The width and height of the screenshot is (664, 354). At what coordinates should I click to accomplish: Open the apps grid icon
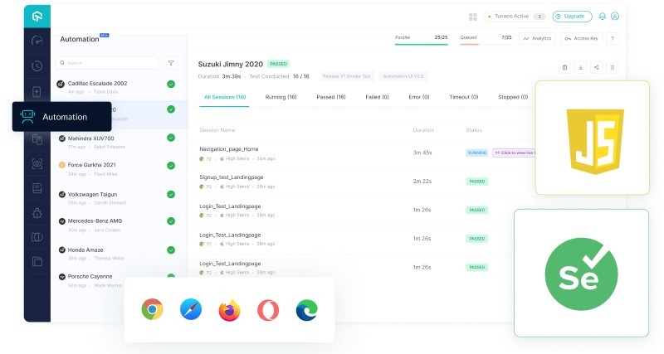(473, 17)
